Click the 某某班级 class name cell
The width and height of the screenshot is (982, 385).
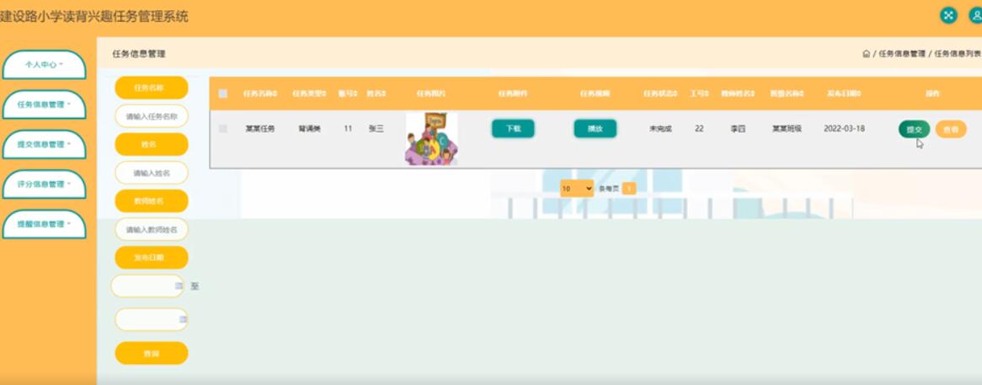[x=787, y=128]
